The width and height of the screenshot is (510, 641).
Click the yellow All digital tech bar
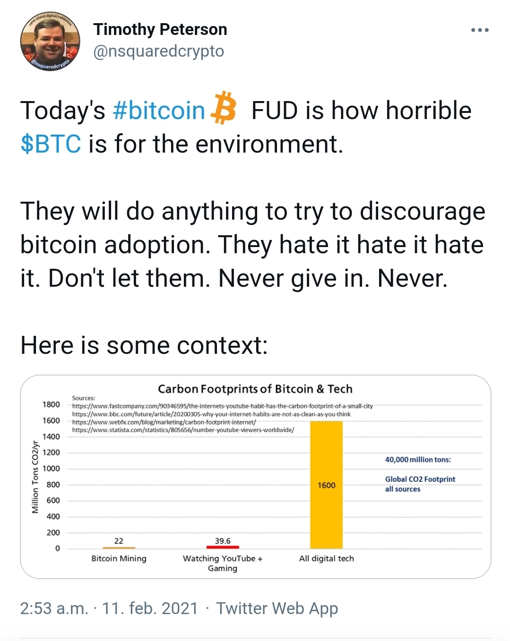point(326,485)
